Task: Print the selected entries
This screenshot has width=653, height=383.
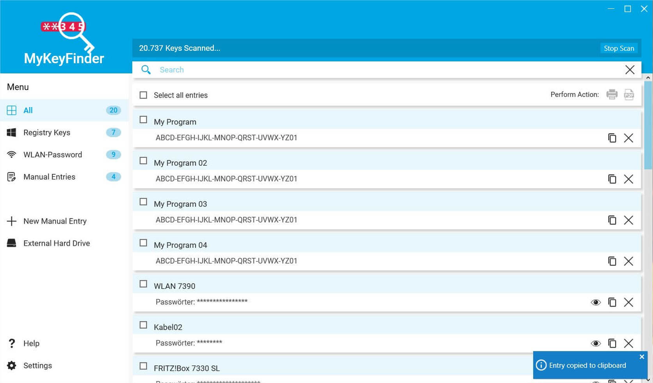Action: tap(612, 95)
